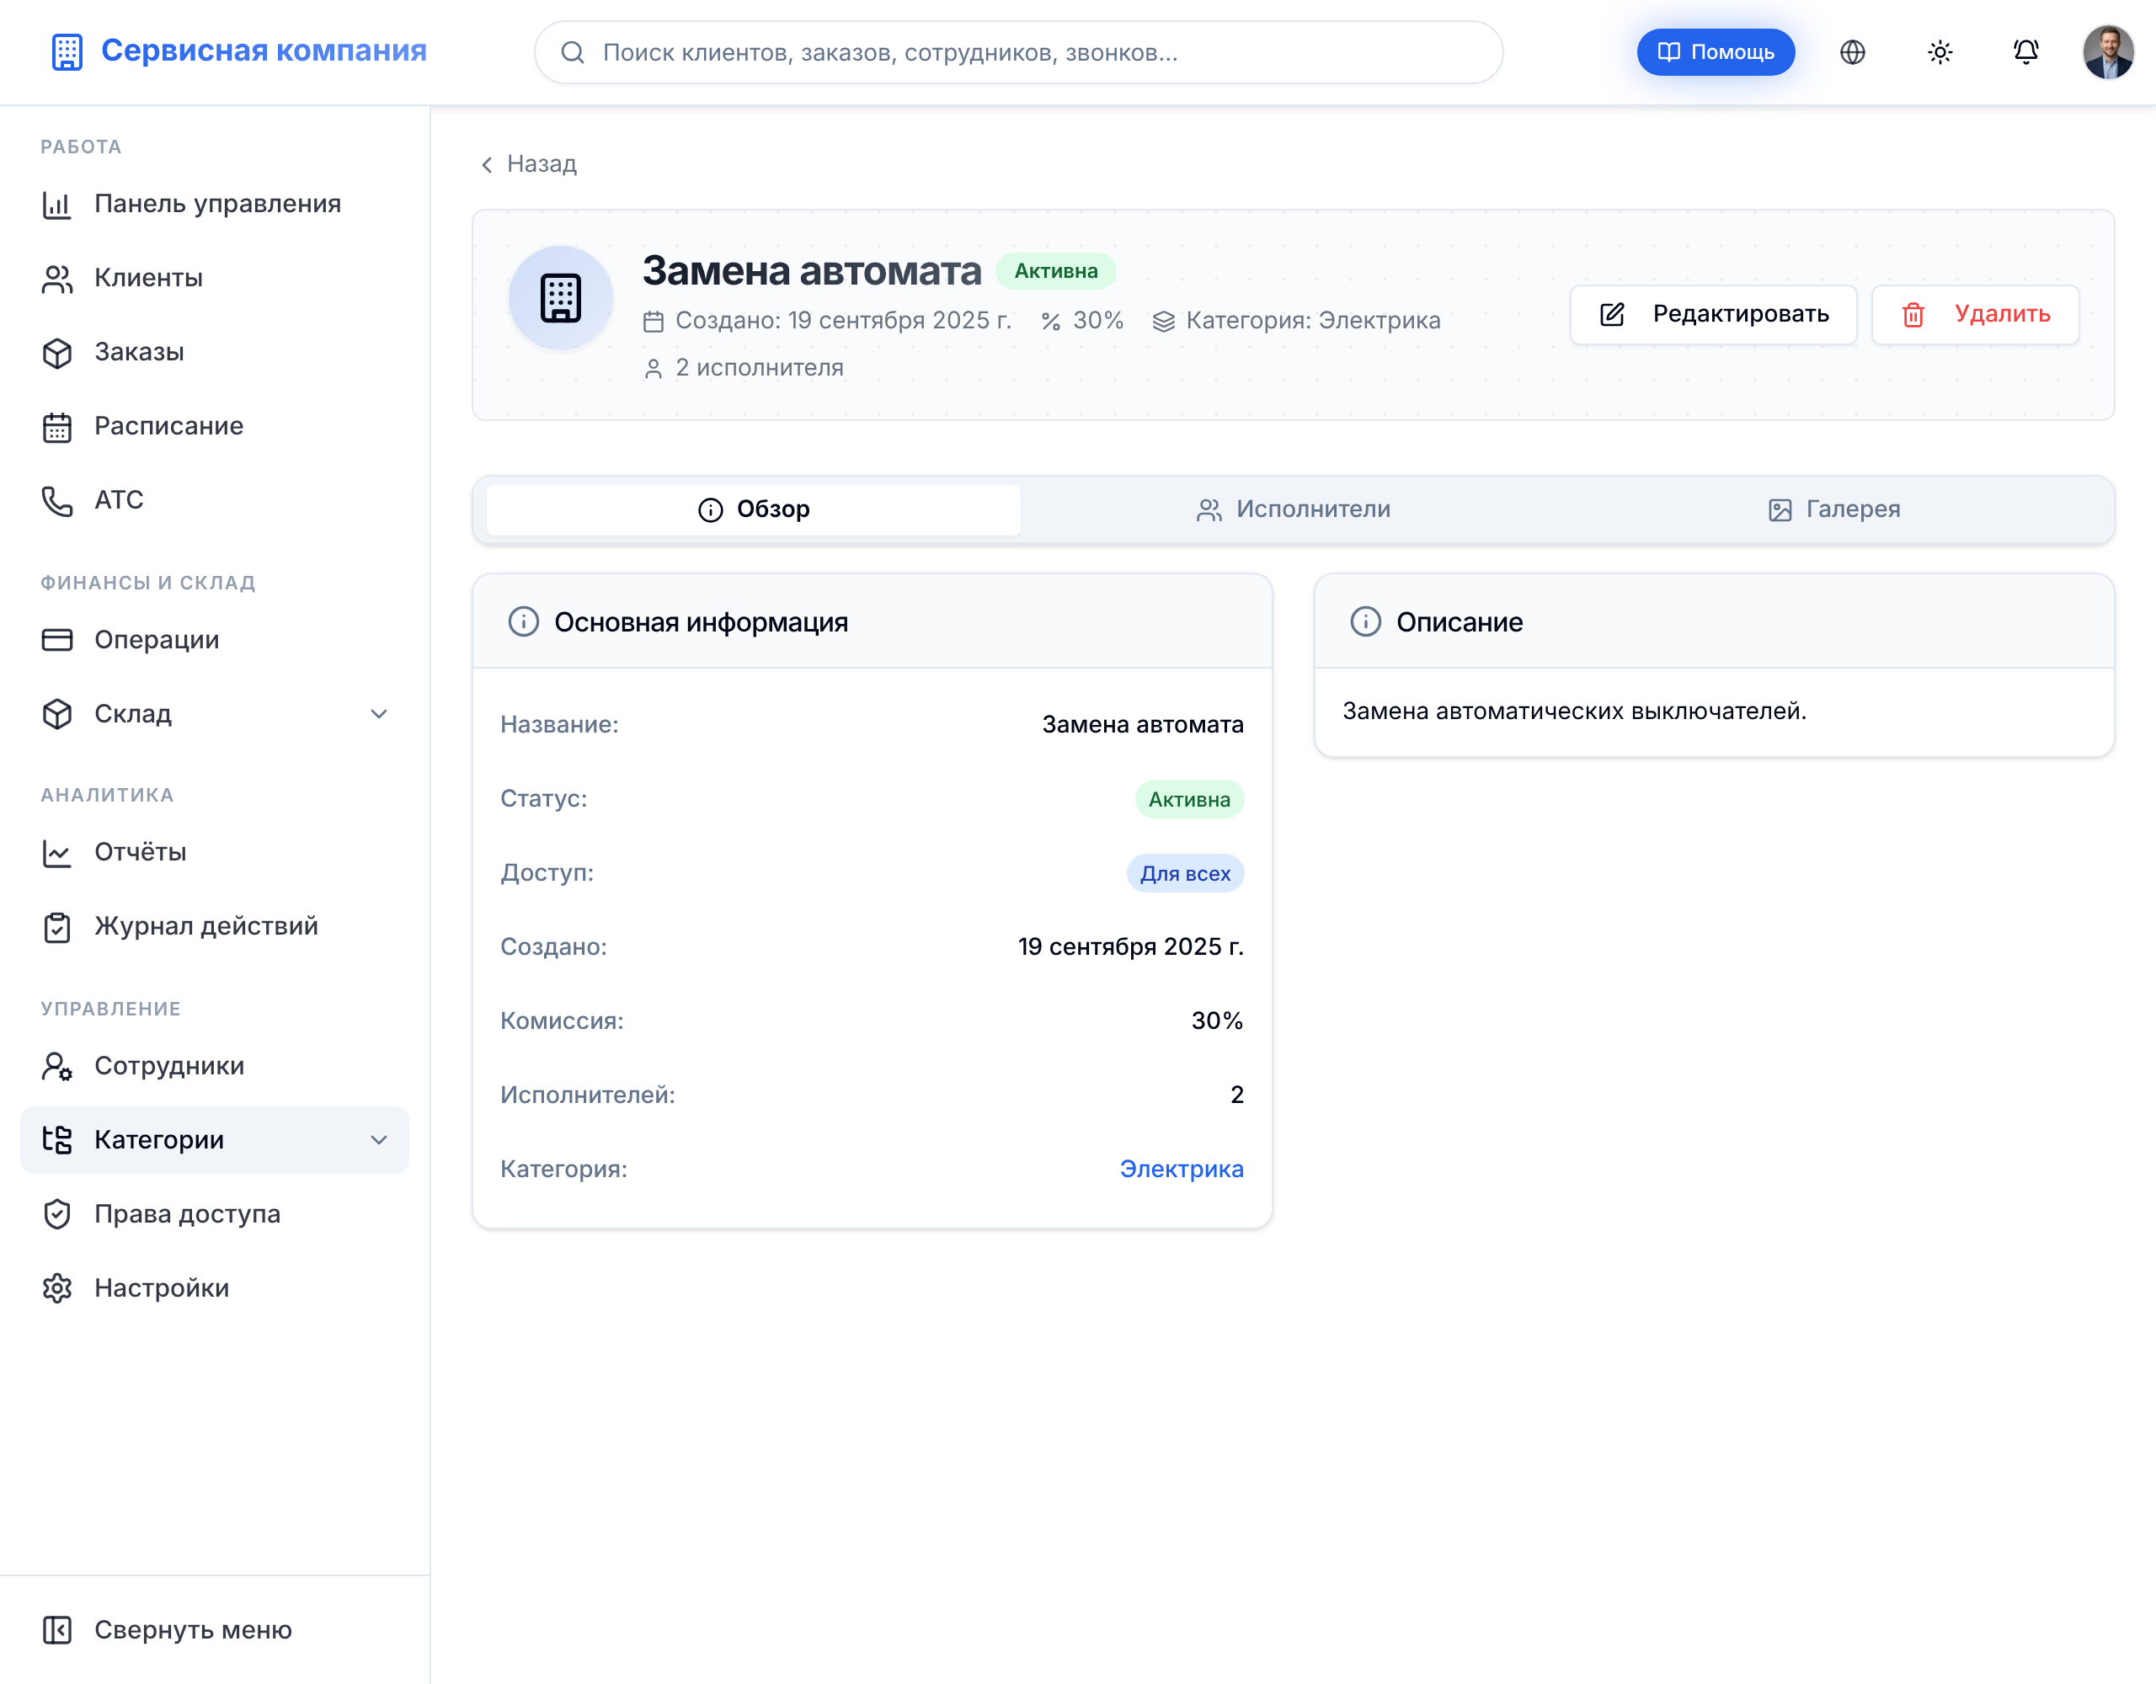The image size is (2156, 1684).
Task: Click the 2 исполнителя header text
Action: click(759, 368)
